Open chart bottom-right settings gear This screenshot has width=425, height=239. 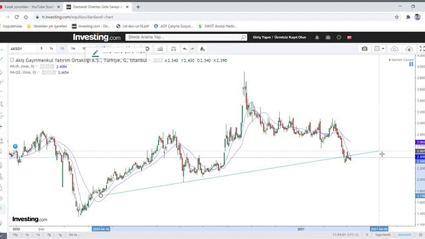pyautogui.click(x=420, y=234)
